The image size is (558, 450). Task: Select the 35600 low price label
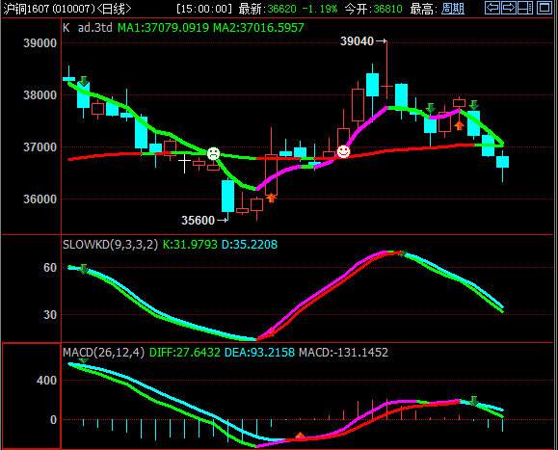198,221
